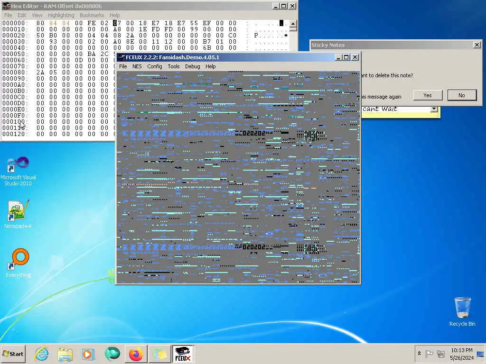
Task: Open the Config menu in FCEUX
Action: [x=155, y=66]
